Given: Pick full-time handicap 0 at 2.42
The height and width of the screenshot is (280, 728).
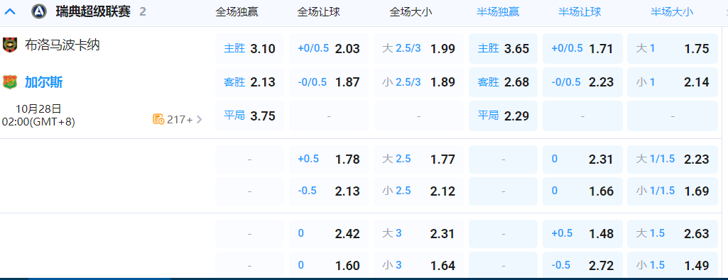Looking at the screenshot, I should click(329, 234).
